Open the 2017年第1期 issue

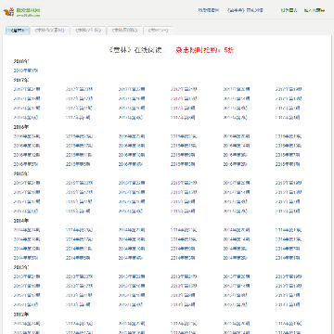coord(288,118)
